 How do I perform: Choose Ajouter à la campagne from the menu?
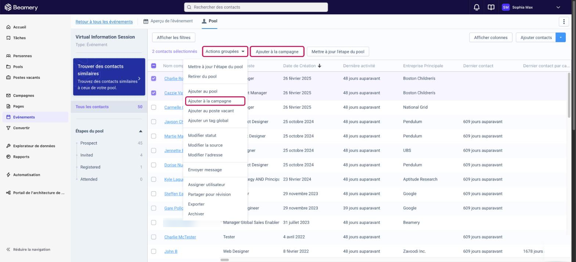pos(215,101)
